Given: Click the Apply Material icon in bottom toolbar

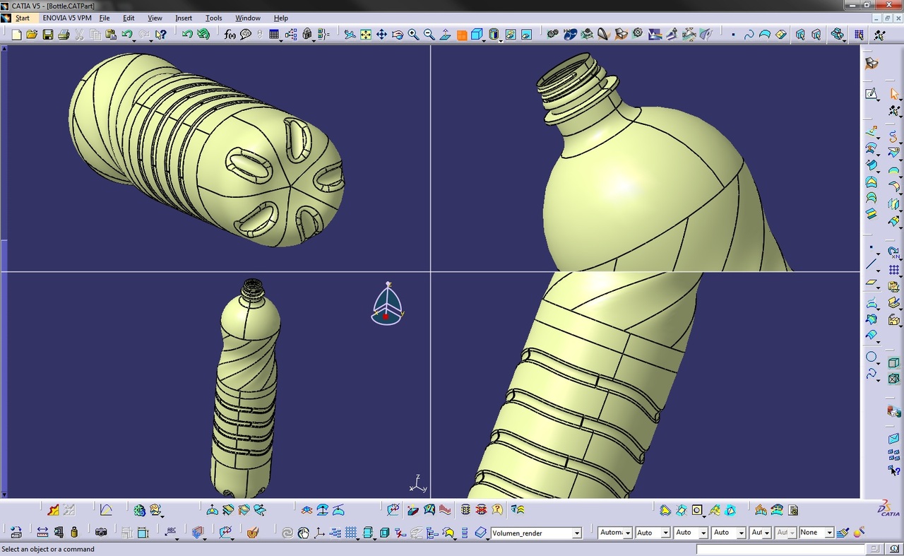Looking at the screenshot, I should coord(253,532).
